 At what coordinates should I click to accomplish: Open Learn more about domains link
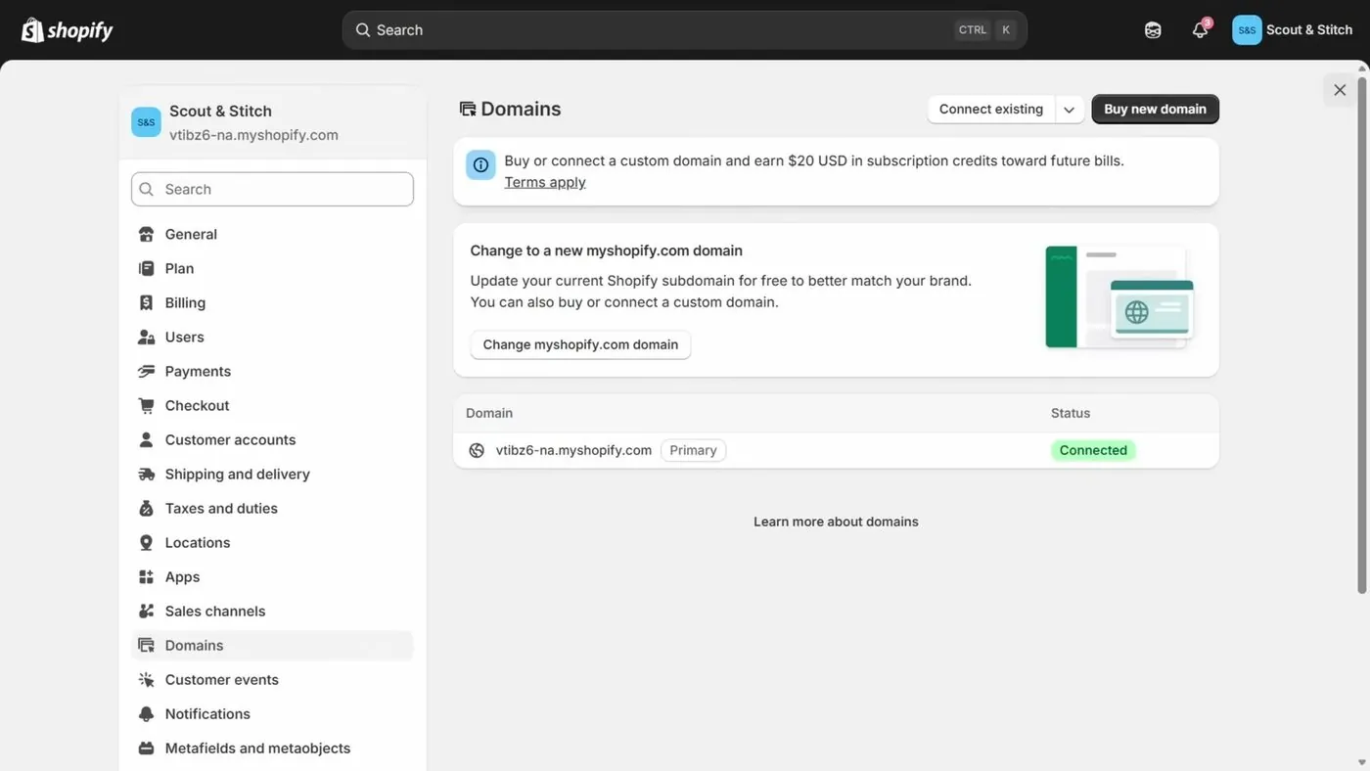[x=836, y=522]
